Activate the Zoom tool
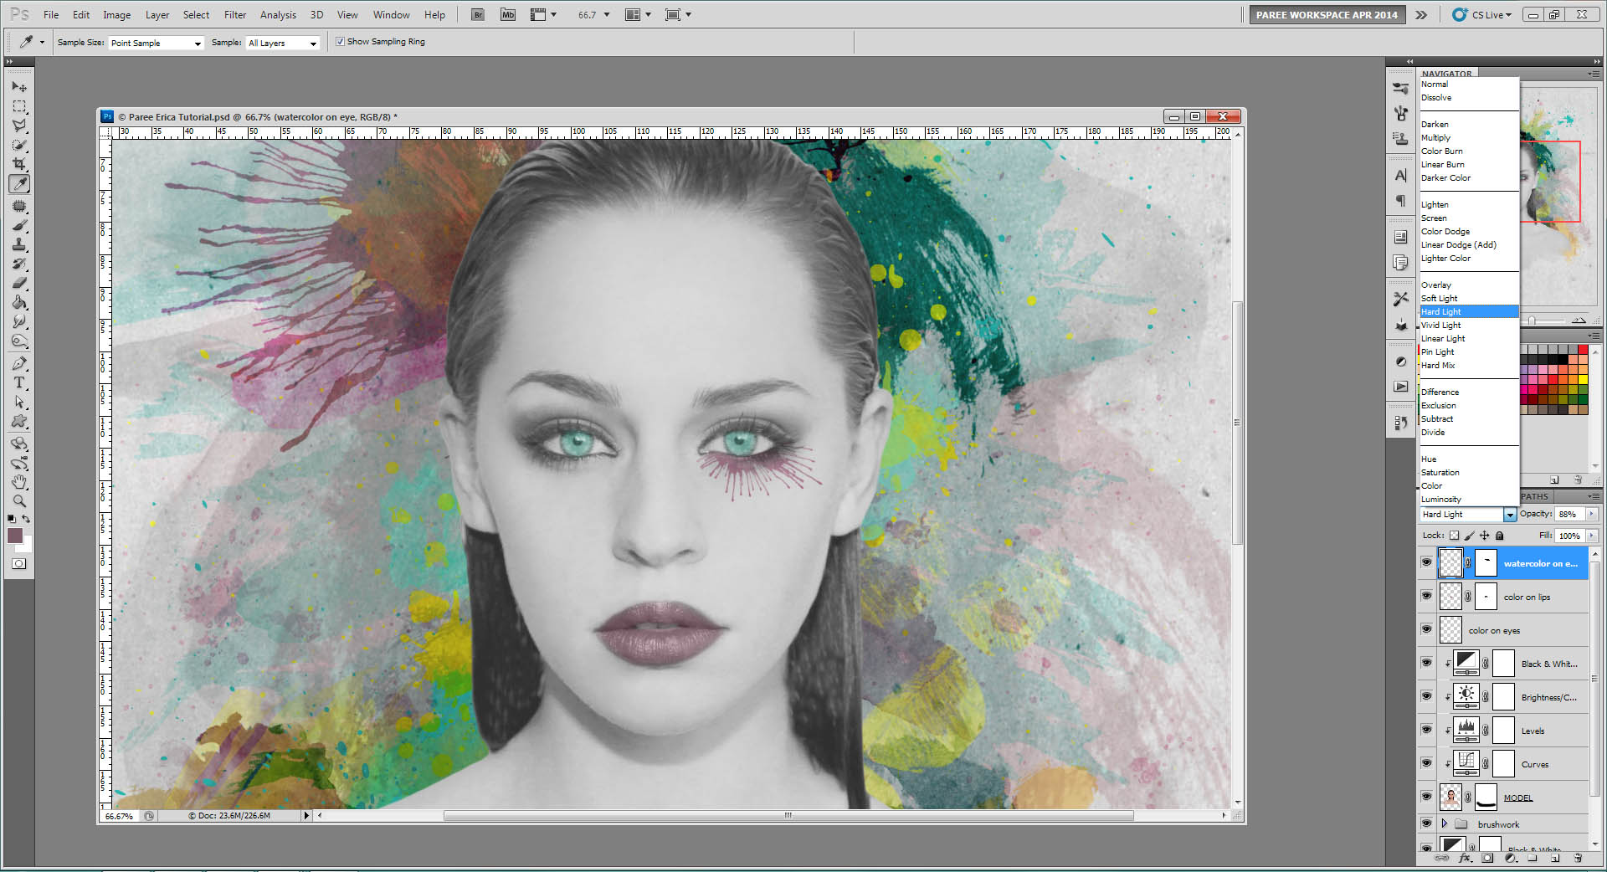 click(x=19, y=501)
